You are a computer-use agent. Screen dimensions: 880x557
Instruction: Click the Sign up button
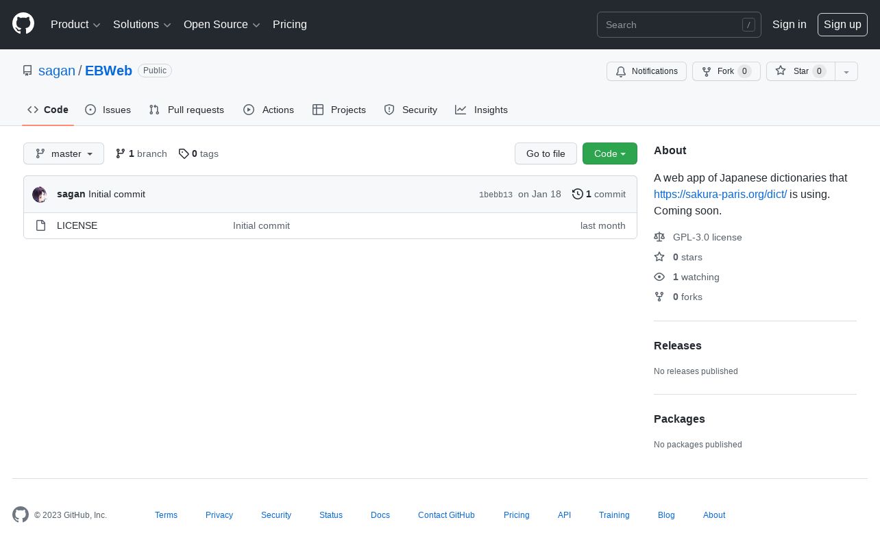842,25
